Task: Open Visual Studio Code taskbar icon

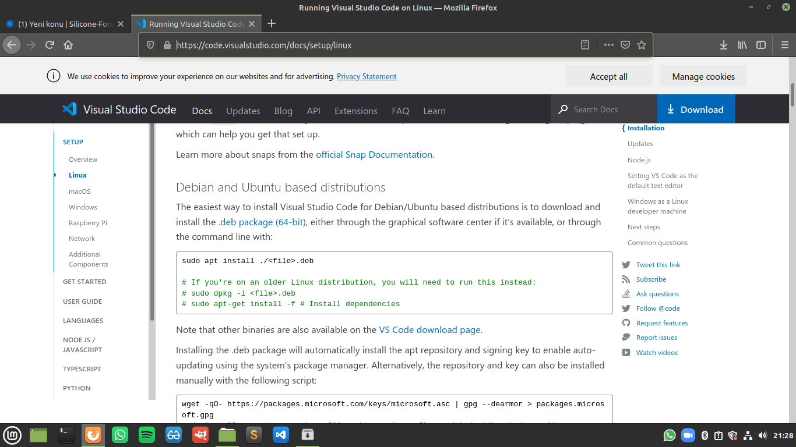Action: (x=281, y=435)
